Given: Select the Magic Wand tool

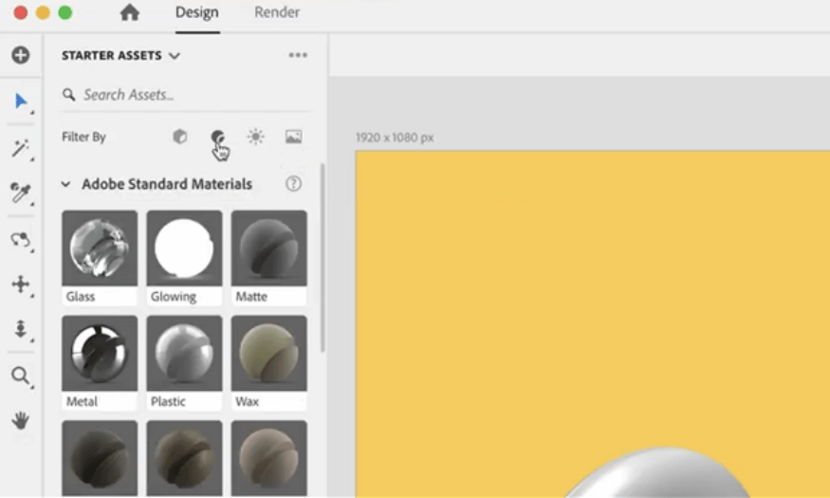Looking at the screenshot, I should click(x=21, y=149).
